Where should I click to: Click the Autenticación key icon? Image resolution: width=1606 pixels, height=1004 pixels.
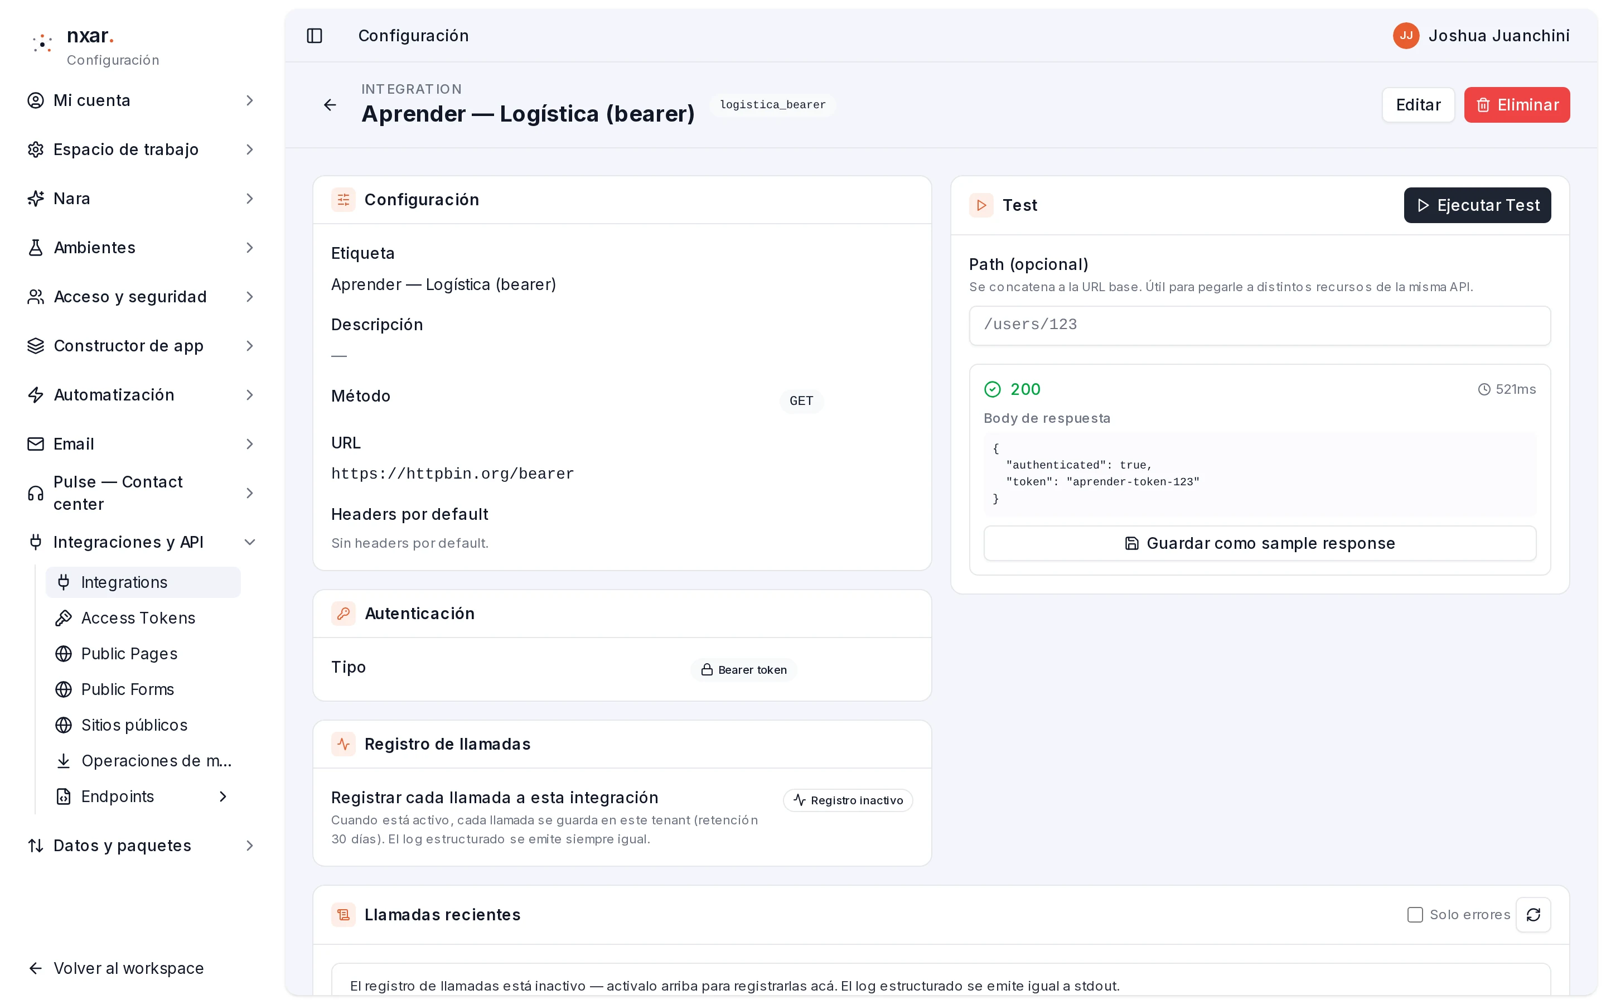[343, 614]
